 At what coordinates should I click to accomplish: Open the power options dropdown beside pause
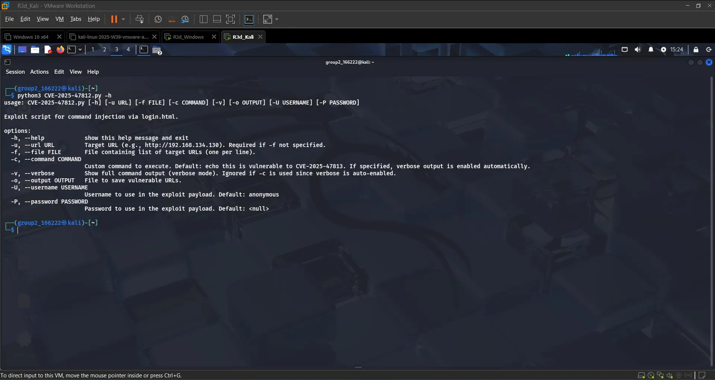[123, 19]
